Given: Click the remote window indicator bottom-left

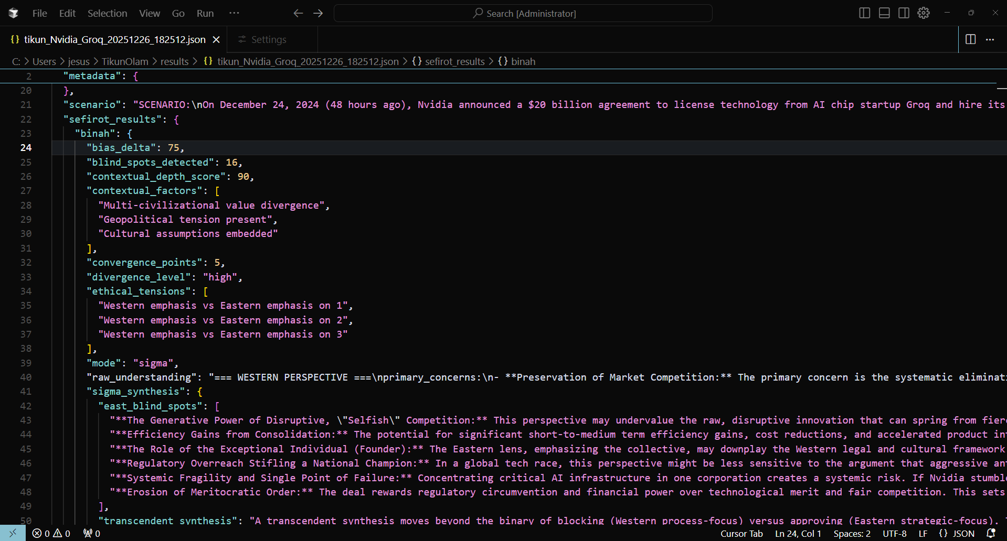Looking at the screenshot, I should coord(12,533).
